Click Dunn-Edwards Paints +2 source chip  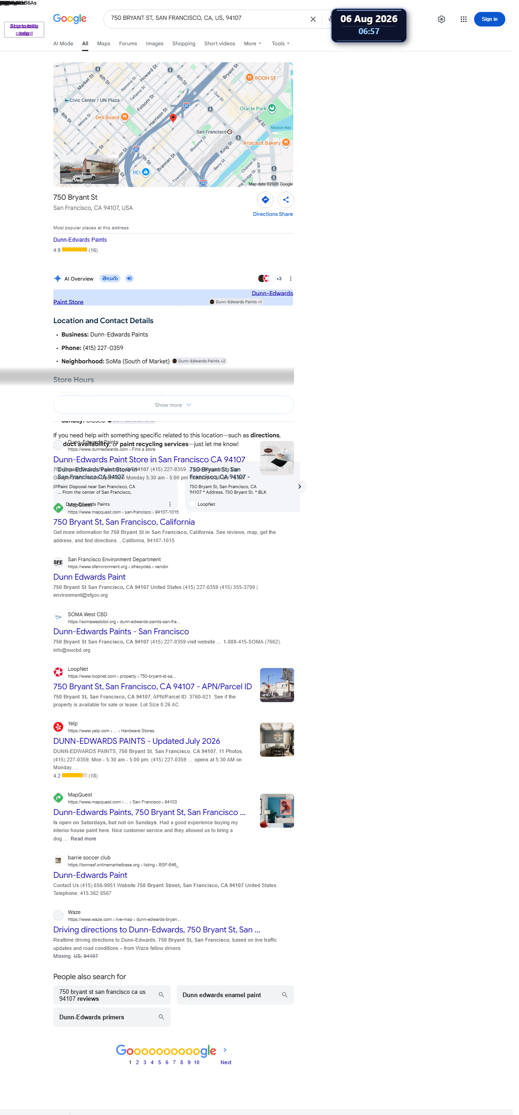[x=199, y=361]
